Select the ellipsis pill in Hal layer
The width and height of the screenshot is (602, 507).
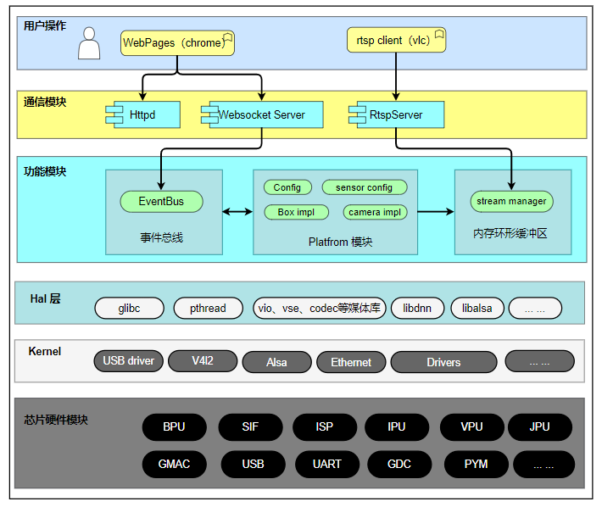(x=535, y=309)
